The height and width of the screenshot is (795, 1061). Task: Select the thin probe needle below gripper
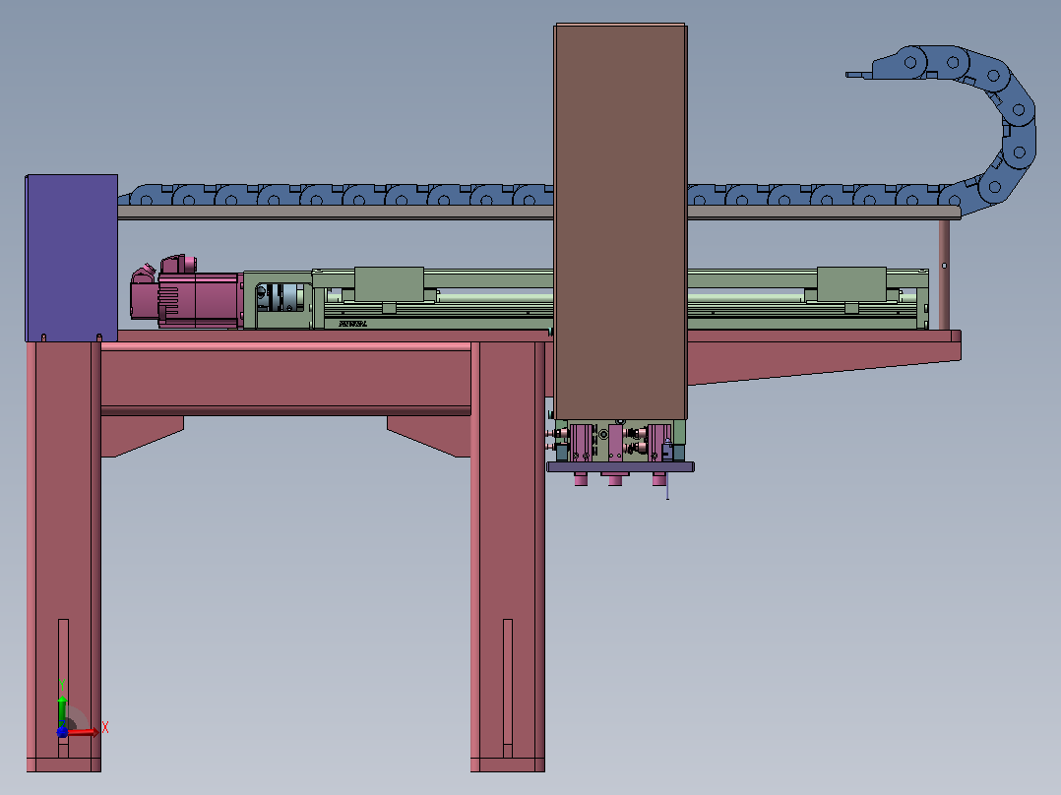point(668,486)
